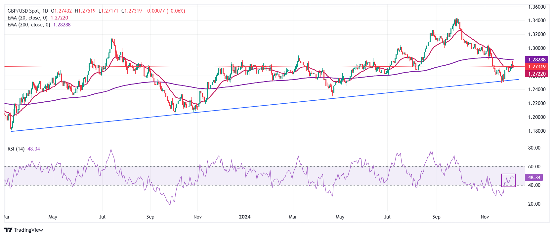The image size is (554, 237).
Task: Click the May label left of Jul 2023
Action: coord(53,217)
